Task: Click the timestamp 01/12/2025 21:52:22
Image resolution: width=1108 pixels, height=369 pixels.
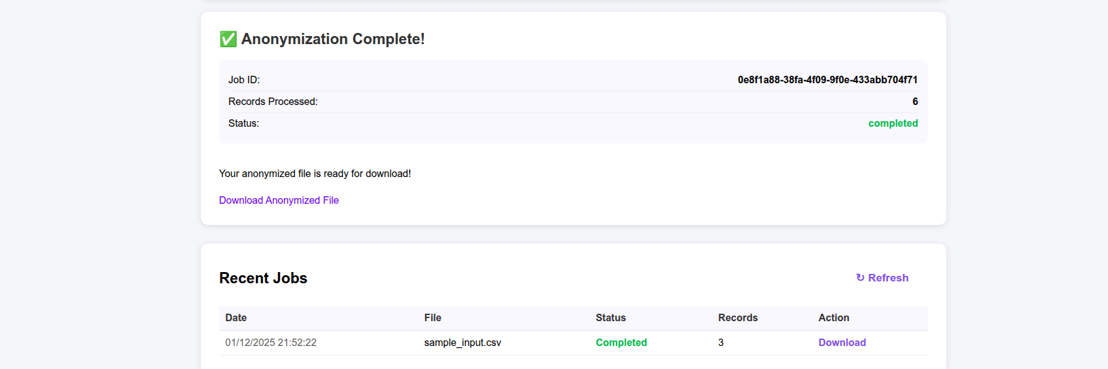Action: (270, 342)
